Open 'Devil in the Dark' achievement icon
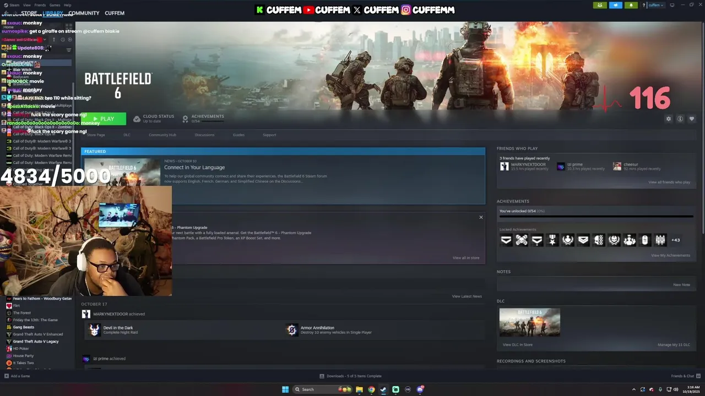705x396 pixels. (94, 330)
